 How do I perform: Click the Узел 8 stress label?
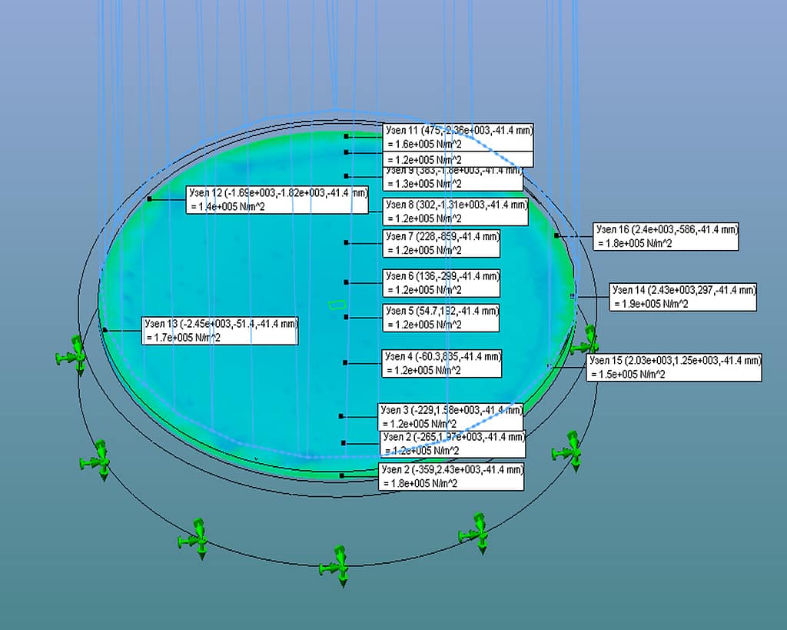(x=455, y=212)
